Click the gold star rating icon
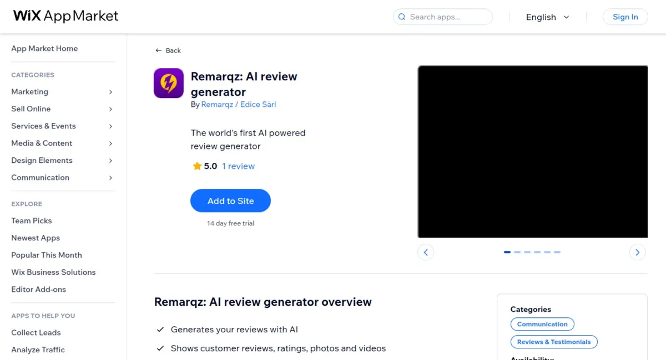The height and width of the screenshot is (360, 666). click(197, 166)
